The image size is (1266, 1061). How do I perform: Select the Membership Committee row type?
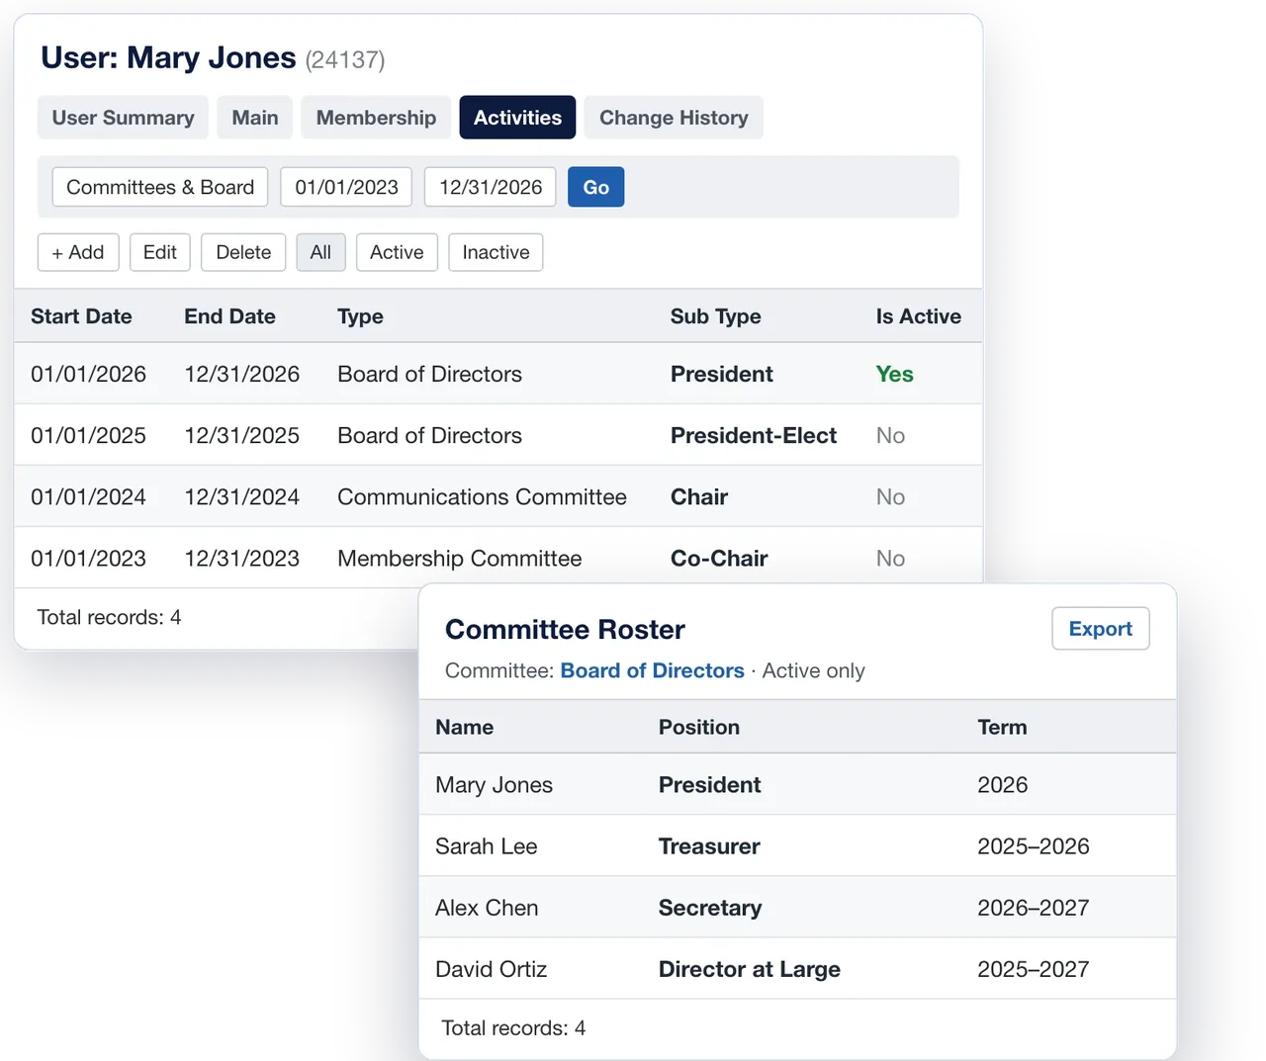(x=459, y=558)
